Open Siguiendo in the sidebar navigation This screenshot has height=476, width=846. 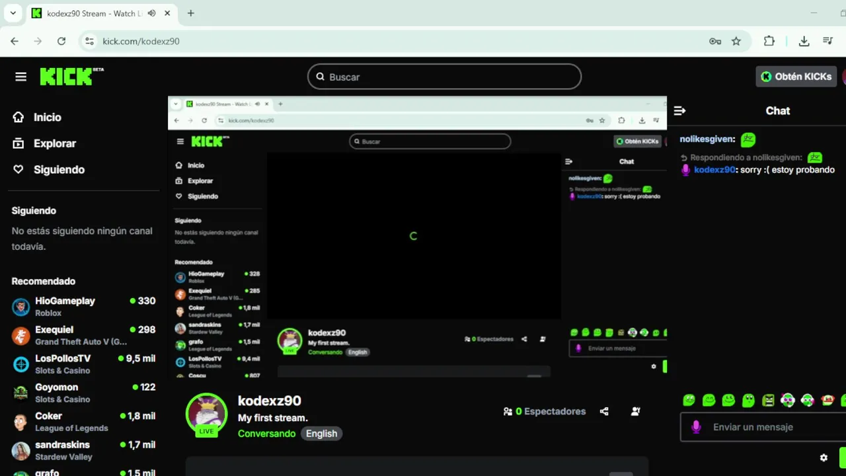[x=59, y=170]
